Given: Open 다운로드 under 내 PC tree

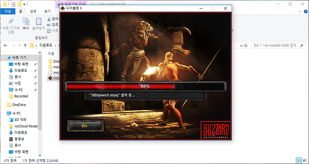Looking at the screenshot, I should (21, 132).
